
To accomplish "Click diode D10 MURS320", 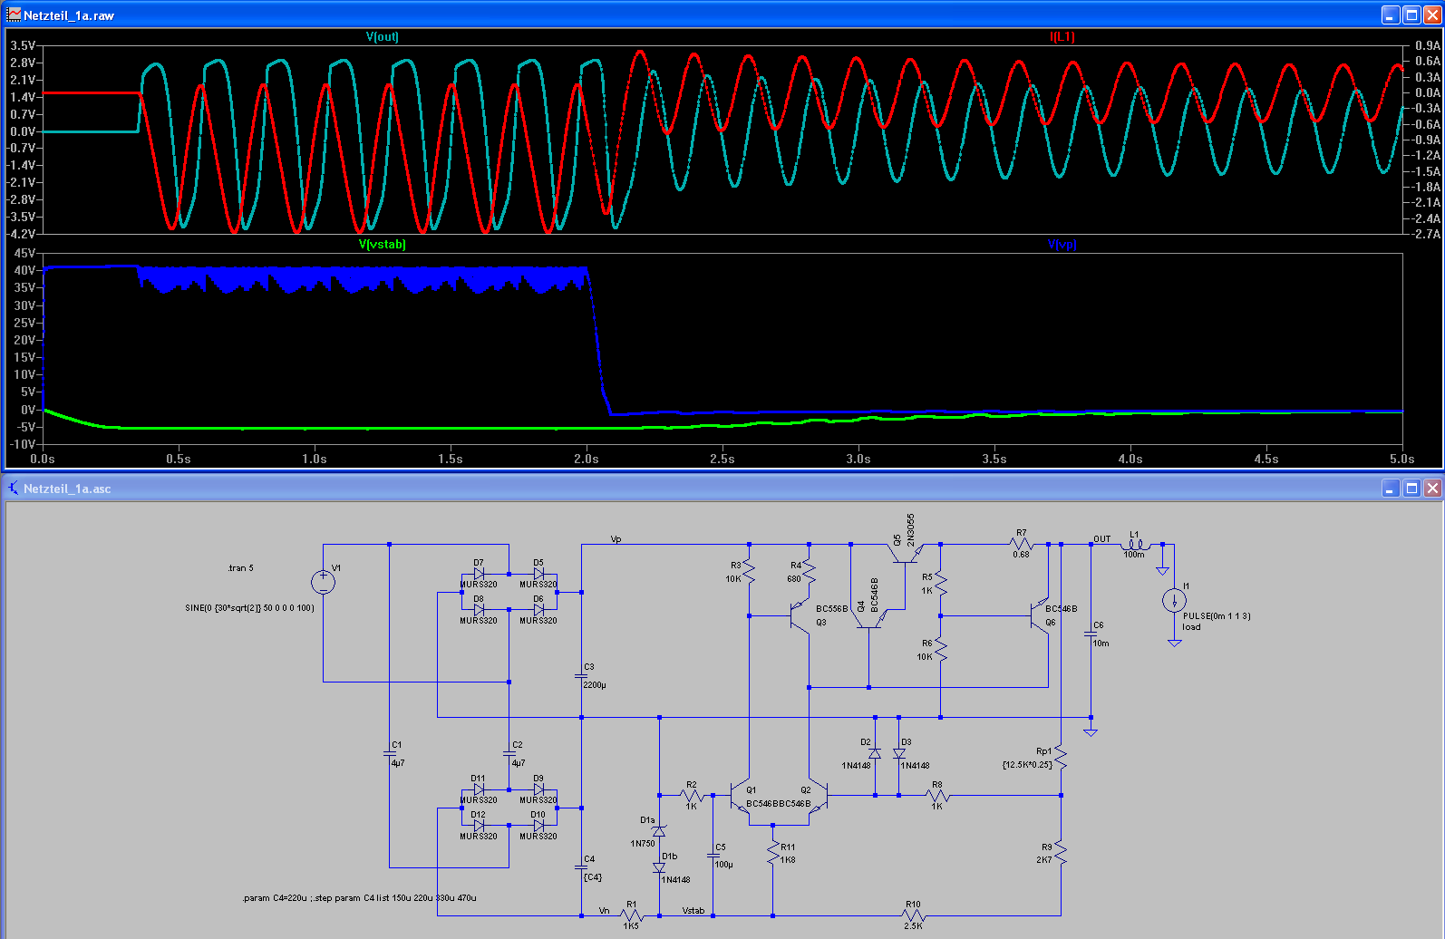I will click(x=538, y=826).
